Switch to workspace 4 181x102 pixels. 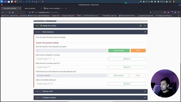[32, 2]
